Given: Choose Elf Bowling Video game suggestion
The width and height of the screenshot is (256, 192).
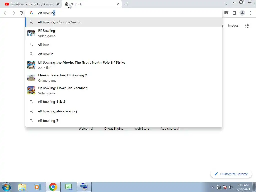Looking at the screenshot, I should (x=124, y=33).
